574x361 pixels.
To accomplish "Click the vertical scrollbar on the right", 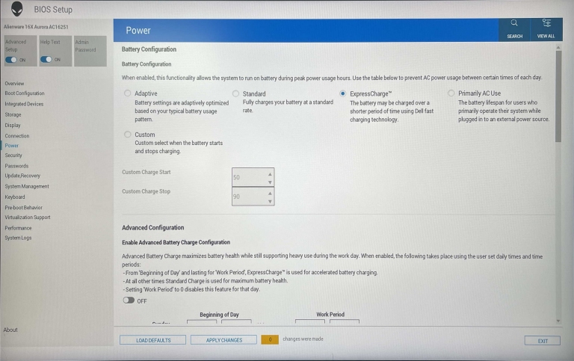I will click(x=558, y=97).
